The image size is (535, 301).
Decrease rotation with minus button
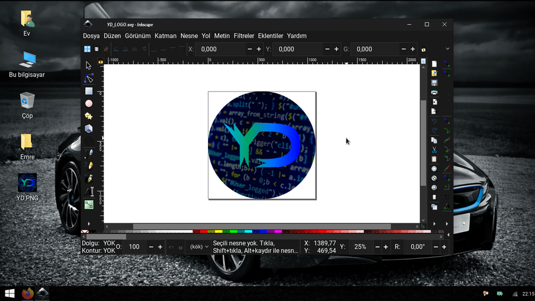[x=436, y=247]
